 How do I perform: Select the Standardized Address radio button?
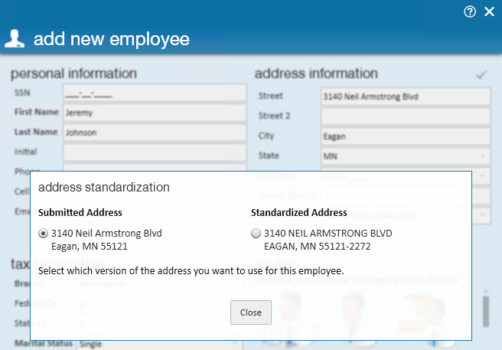pyautogui.click(x=256, y=234)
